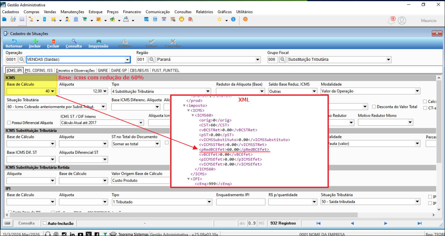Click the Retornar back arrow icon
This screenshot has width=445, height=236.
pos(14,42)
